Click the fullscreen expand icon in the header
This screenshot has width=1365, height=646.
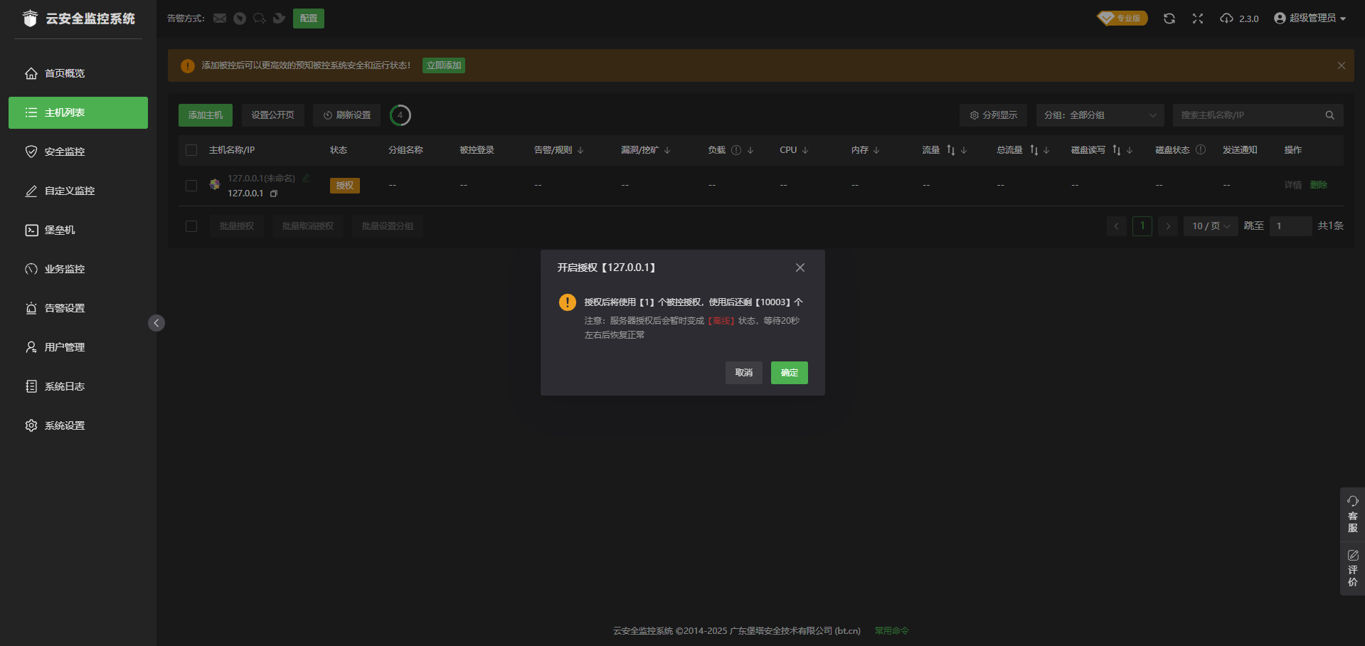1198,18
